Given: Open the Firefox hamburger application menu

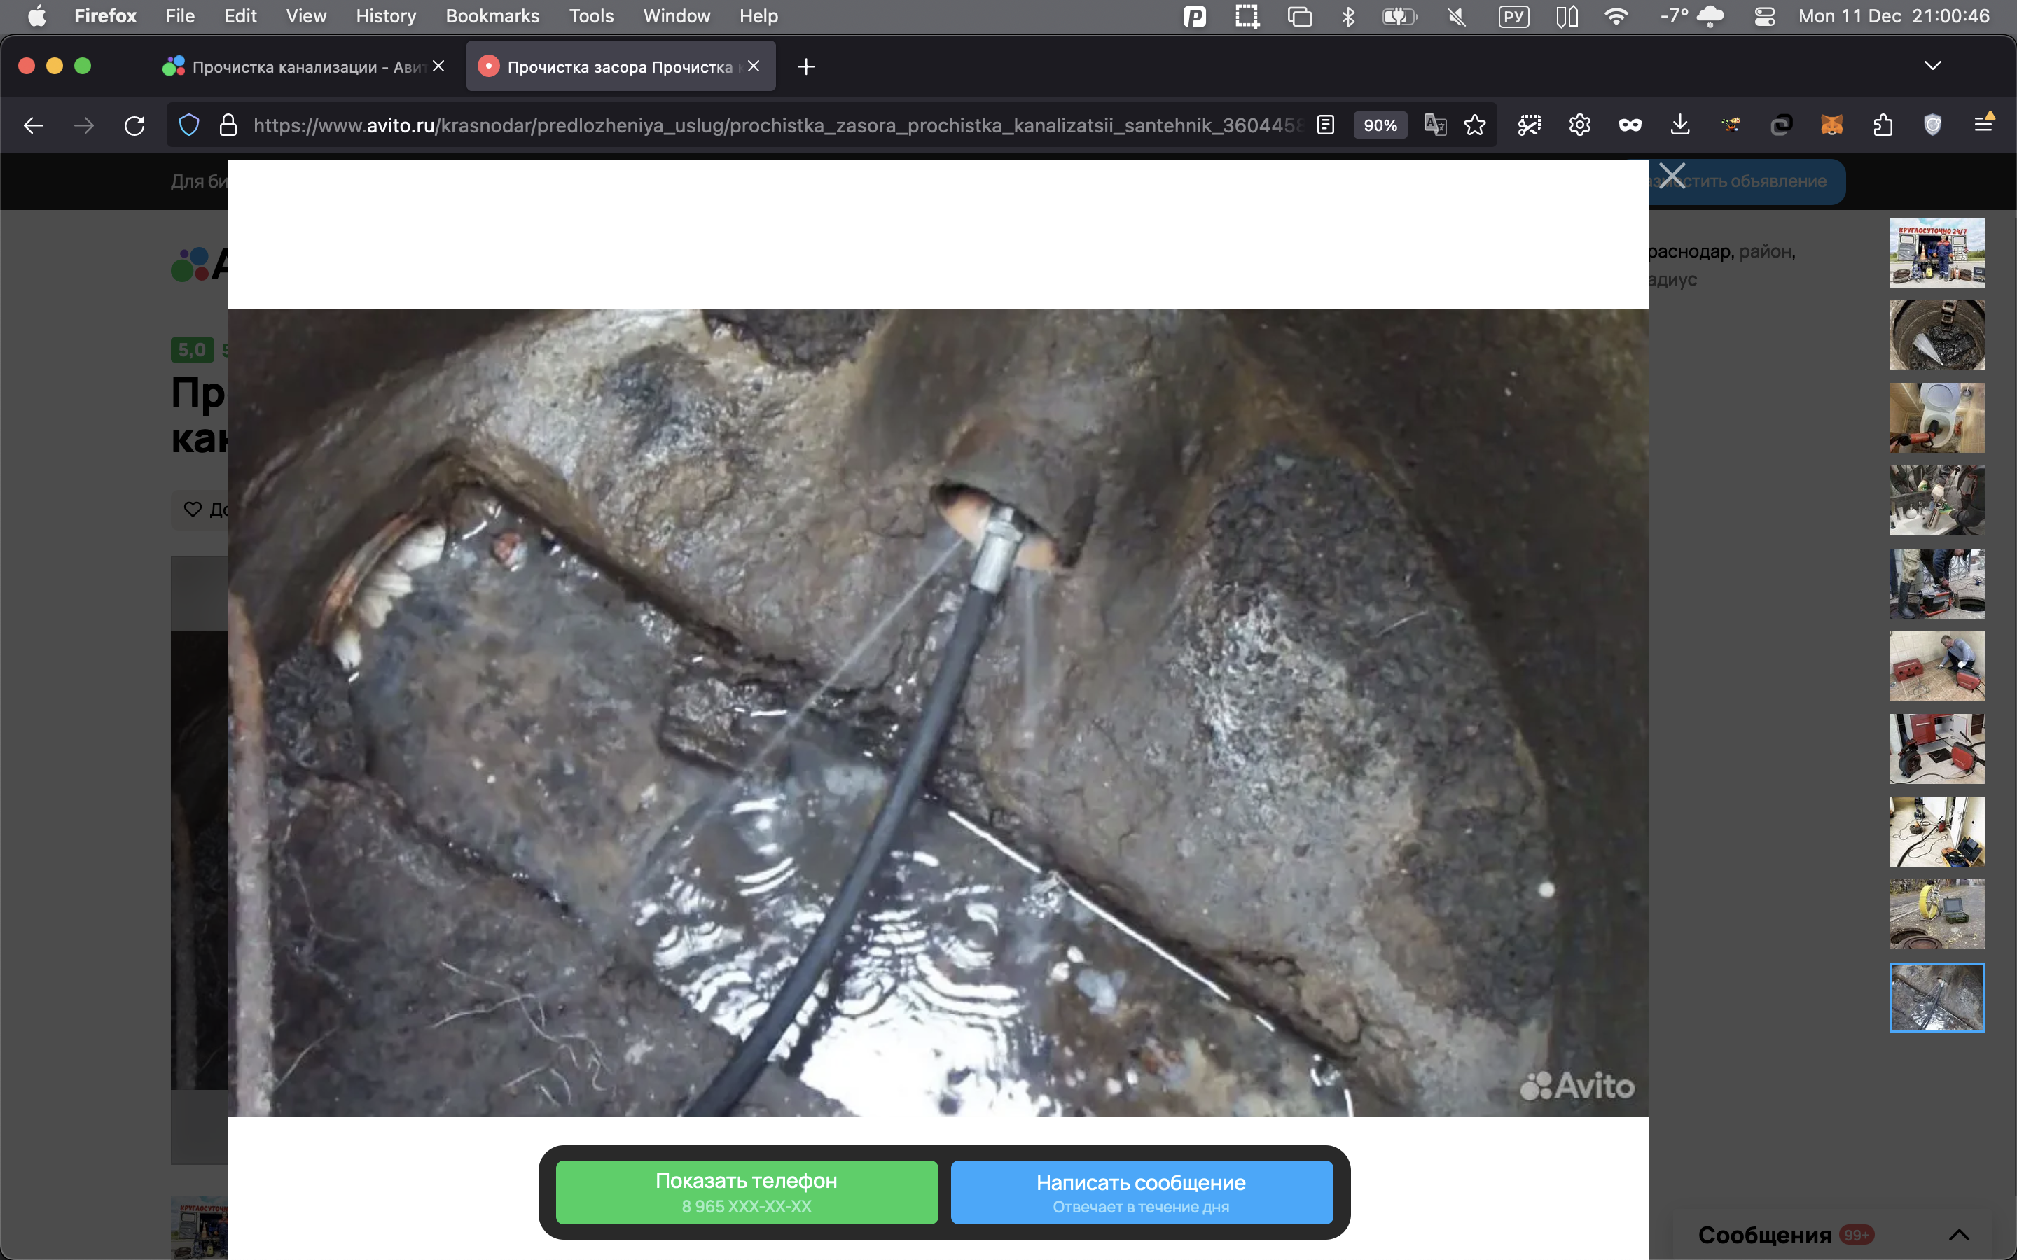Looking at the screenshot, I should [1983, 126].
